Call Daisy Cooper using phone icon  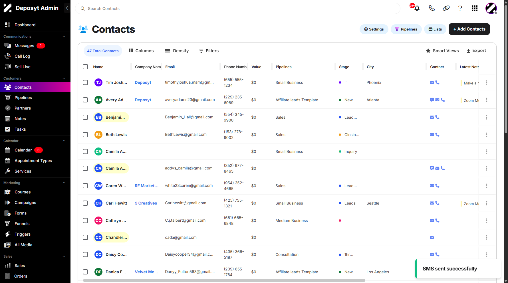click(437, 254)
